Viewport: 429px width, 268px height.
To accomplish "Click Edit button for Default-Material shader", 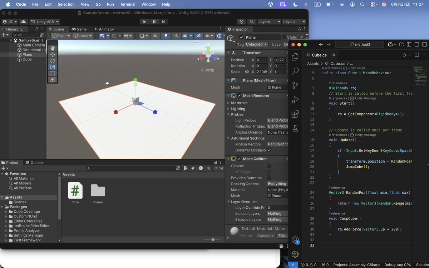I will 282,236.
